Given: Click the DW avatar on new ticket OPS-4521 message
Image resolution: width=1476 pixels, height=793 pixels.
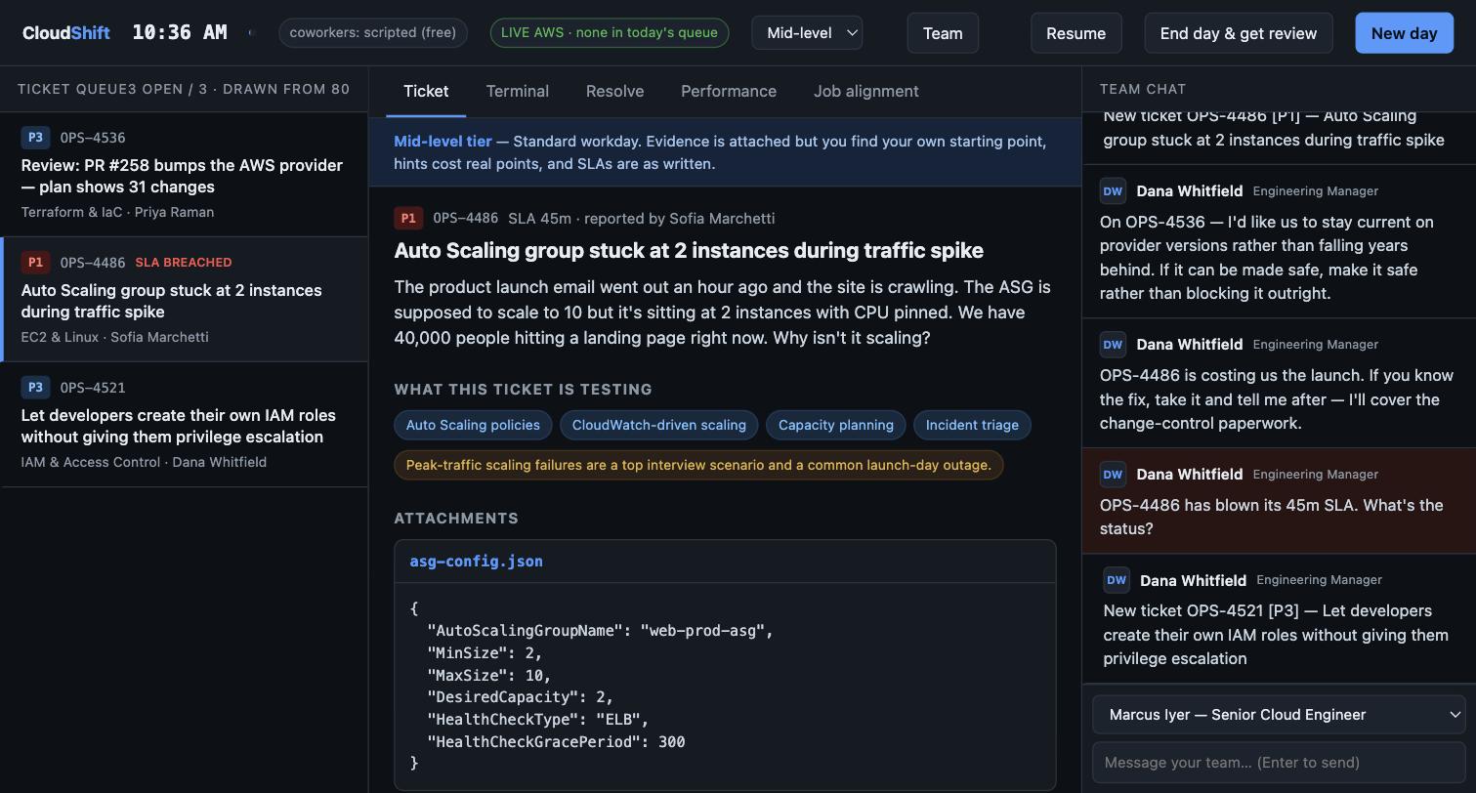Looking at the screenshot, I should click(1117, 580).
